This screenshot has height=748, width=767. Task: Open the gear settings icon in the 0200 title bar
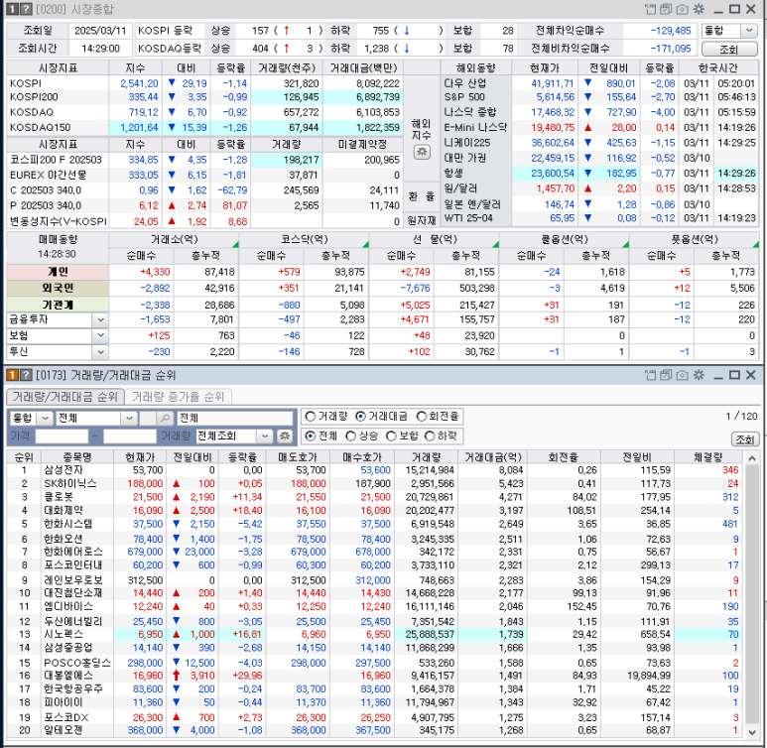coord(699,9)
